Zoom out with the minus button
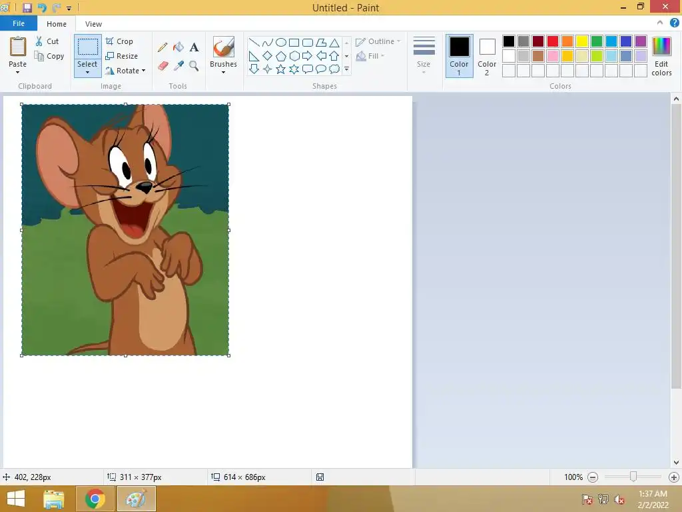Image resolution: width=682 pixels, height=512 pixels. [592, 477]
